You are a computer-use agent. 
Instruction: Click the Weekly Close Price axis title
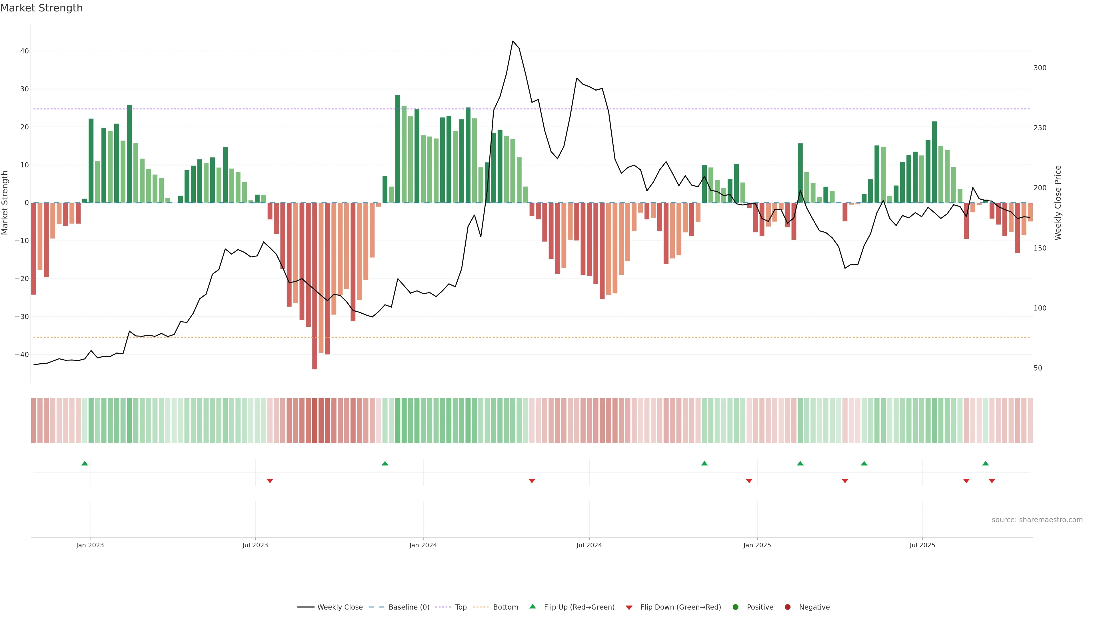[1058, 203]
